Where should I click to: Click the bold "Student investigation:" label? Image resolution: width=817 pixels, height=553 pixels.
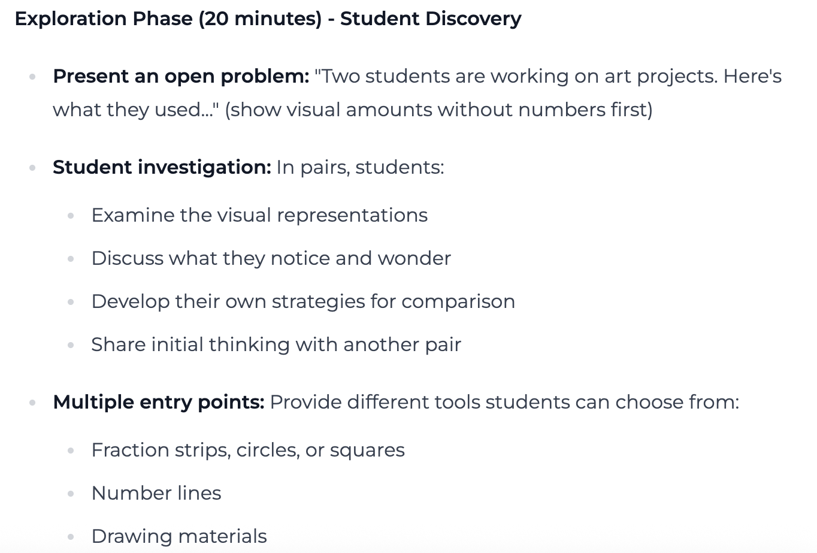[x=162, y=167]
